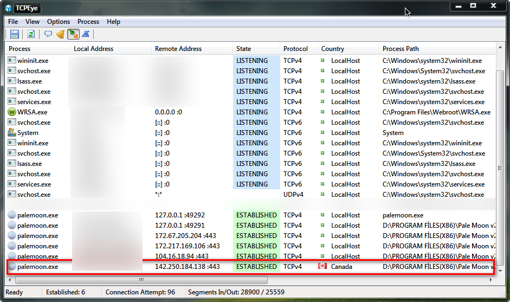Click ESTABLISHED state in the Canada row
510x302 pixels.
(x=256, y=267)
